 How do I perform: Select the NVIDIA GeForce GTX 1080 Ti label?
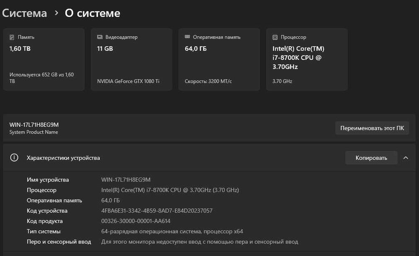(x=128, y=81)
